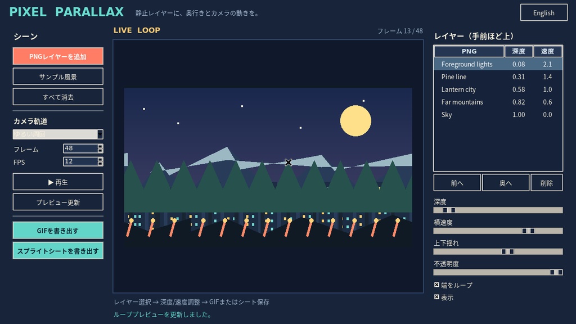Click the 速度 column header
The height and width of the screenshot is (324, 576).
coord(547,51)
